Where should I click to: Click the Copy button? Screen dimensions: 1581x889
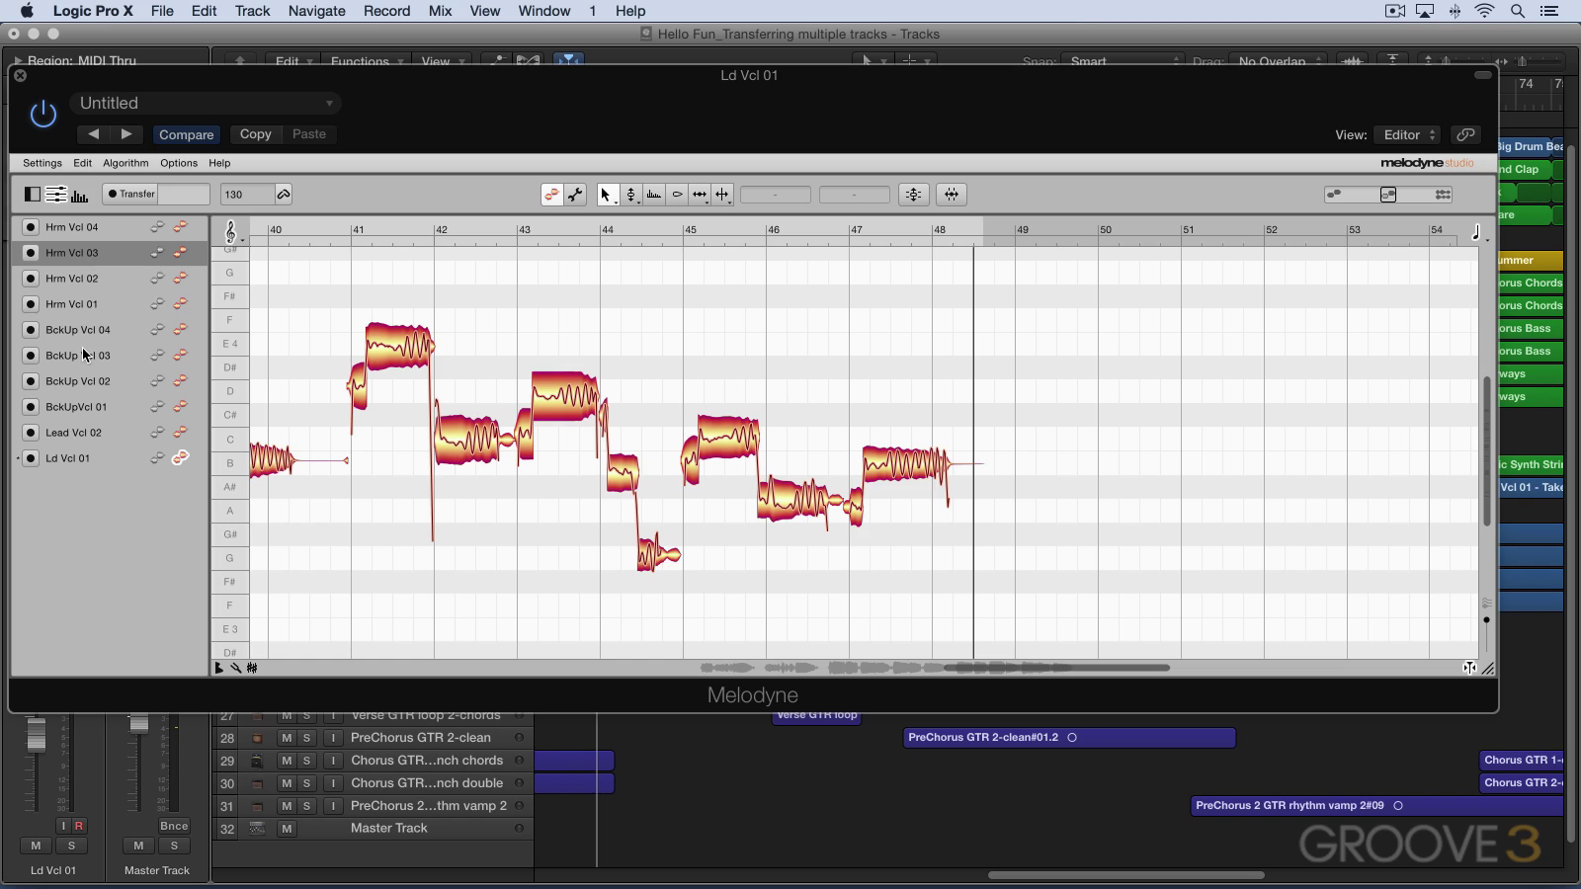pyautogui.click(x=255, y=134)
